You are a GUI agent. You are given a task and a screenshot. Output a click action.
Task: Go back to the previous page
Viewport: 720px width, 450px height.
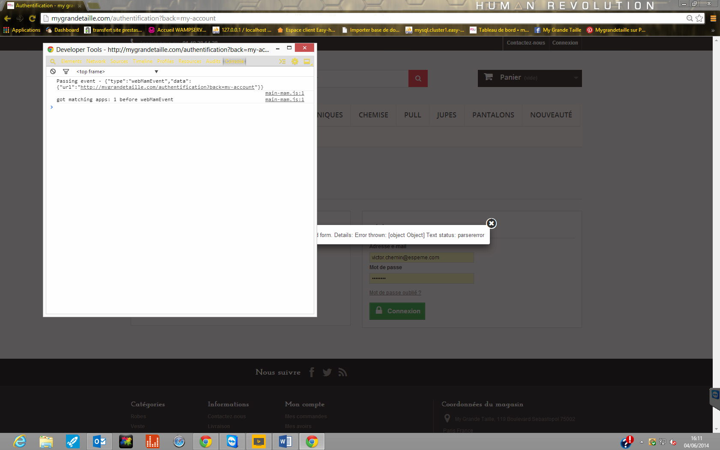(x=7, y=18)
